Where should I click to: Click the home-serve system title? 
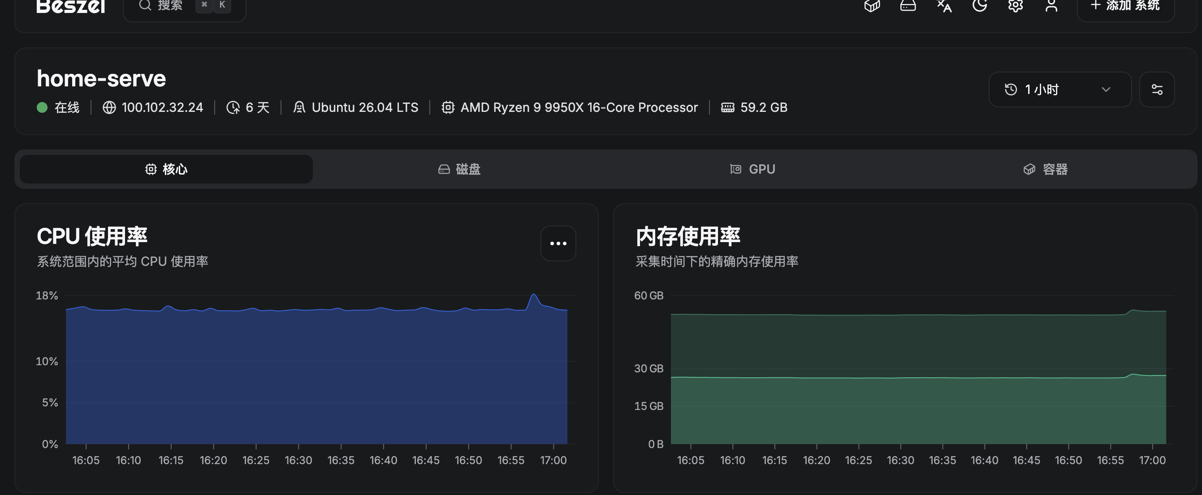point(101,78)
